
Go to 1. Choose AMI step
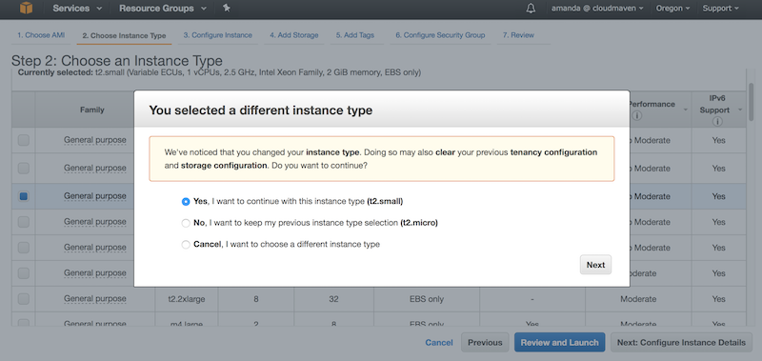point(41,35)
